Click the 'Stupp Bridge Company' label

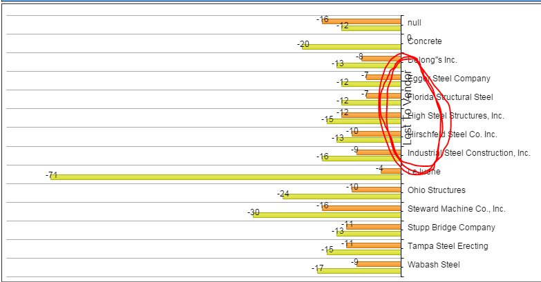pos(451,228)
